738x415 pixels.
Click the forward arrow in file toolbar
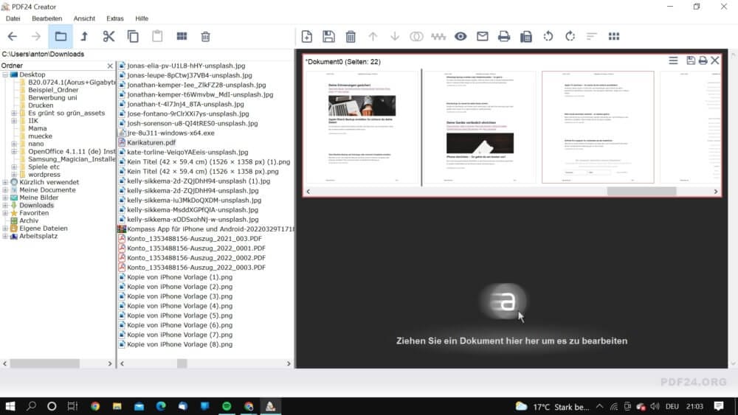36,36
